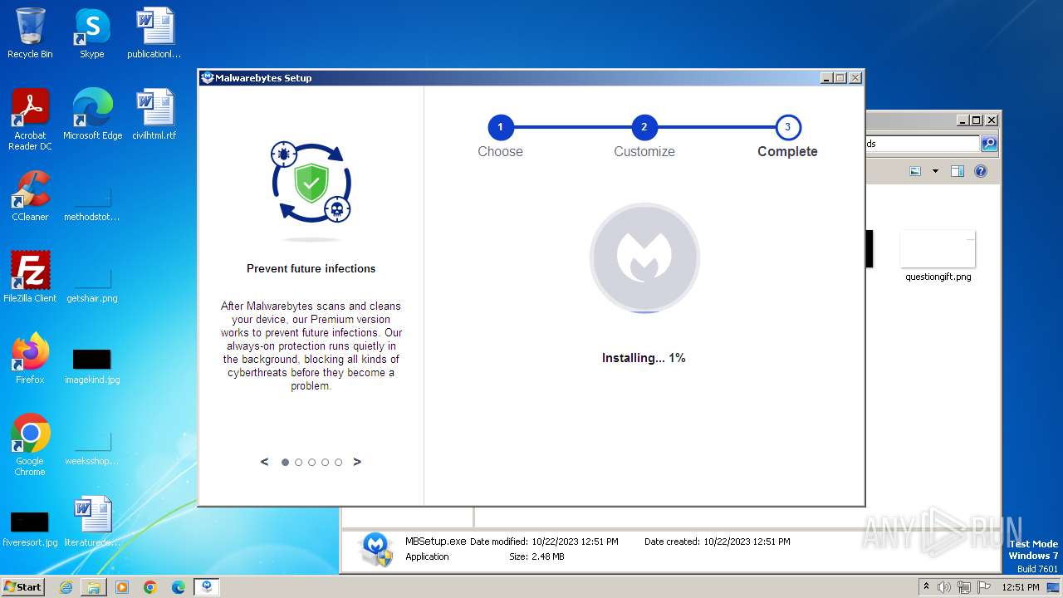Select the third carousel dot
This screenshot has height=598, width=1063.
click(x=312, y=463)
